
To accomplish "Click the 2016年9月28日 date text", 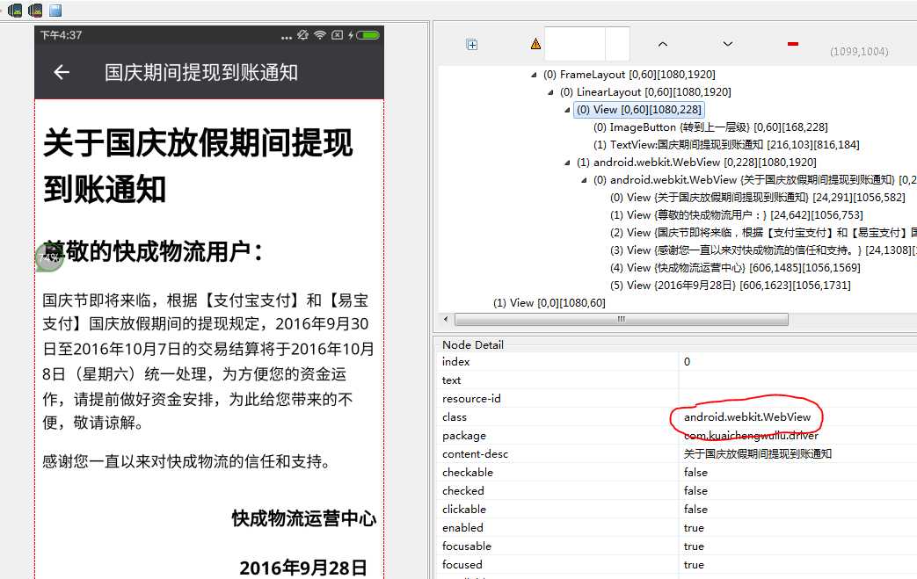I will pyautogui.click(x=303, y=568).
